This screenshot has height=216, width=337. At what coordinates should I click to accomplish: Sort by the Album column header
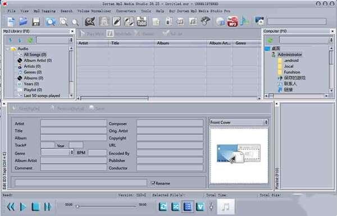180,43
